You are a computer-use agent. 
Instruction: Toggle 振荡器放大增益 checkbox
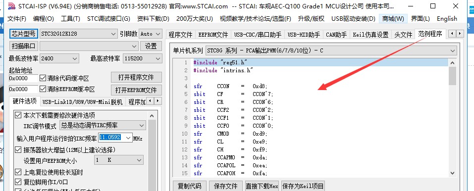(18, 149)
